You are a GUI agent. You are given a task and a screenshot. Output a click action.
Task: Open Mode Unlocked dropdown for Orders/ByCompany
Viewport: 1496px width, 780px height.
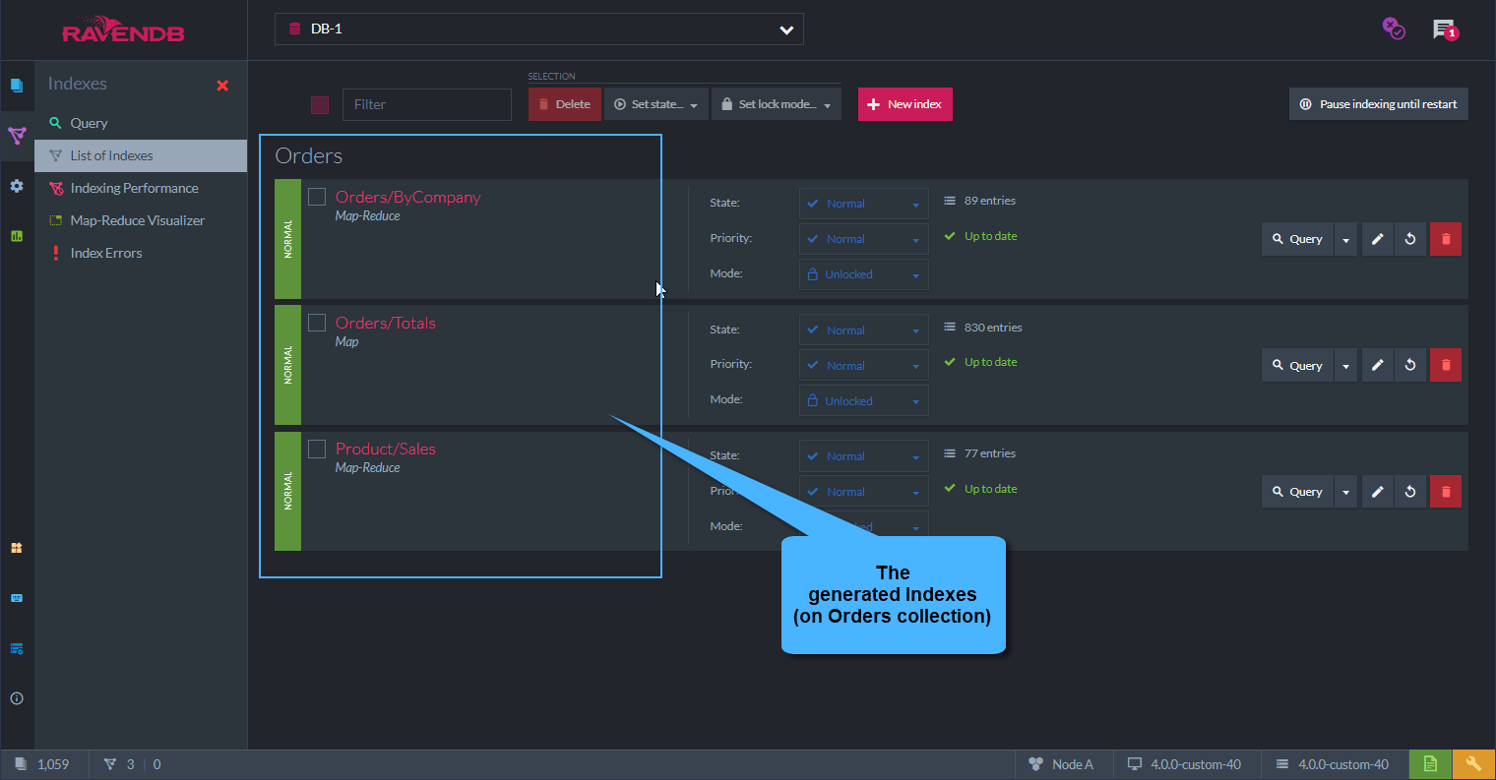(x=863, y=274)
